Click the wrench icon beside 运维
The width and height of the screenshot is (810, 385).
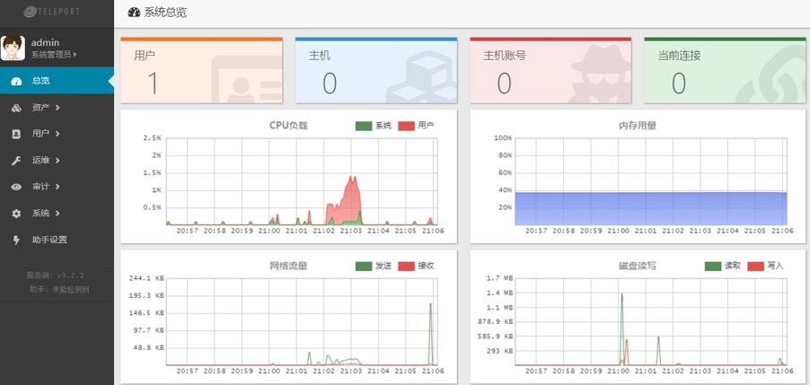pyautogui.click(x=16, y=161)
